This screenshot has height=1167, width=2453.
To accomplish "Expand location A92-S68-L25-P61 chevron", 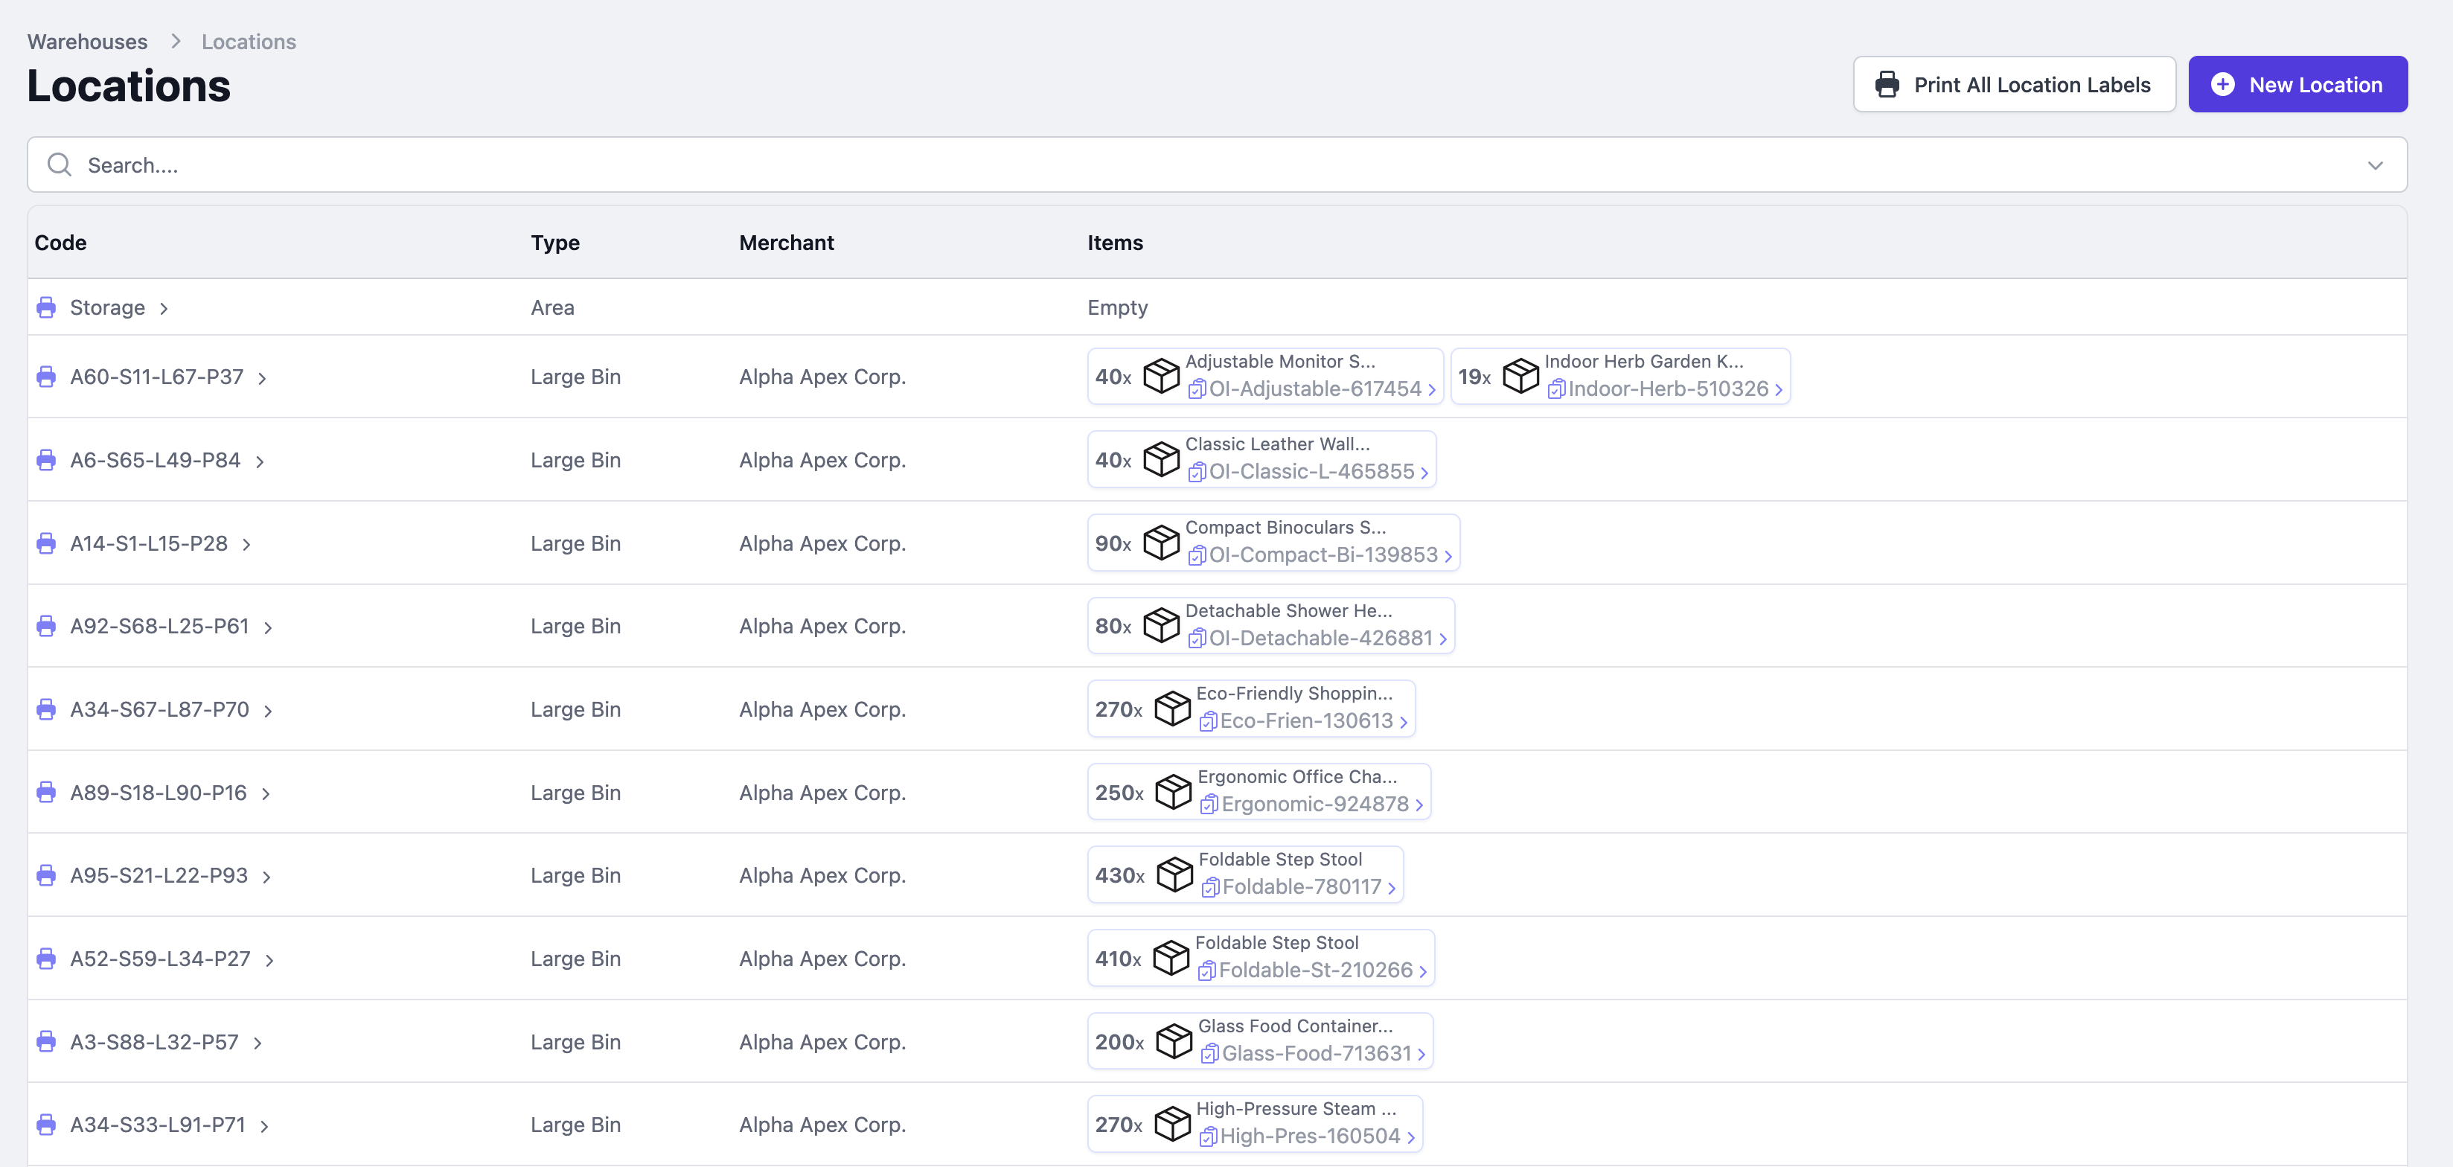I will [269, 628].
